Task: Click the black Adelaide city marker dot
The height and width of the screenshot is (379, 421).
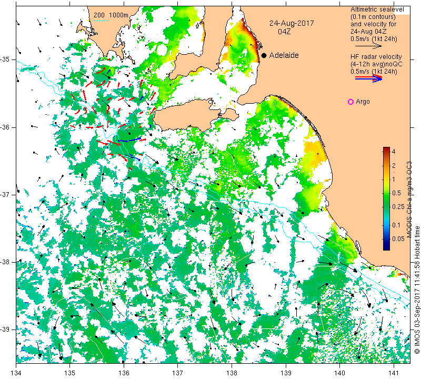Action: [264, 55]
